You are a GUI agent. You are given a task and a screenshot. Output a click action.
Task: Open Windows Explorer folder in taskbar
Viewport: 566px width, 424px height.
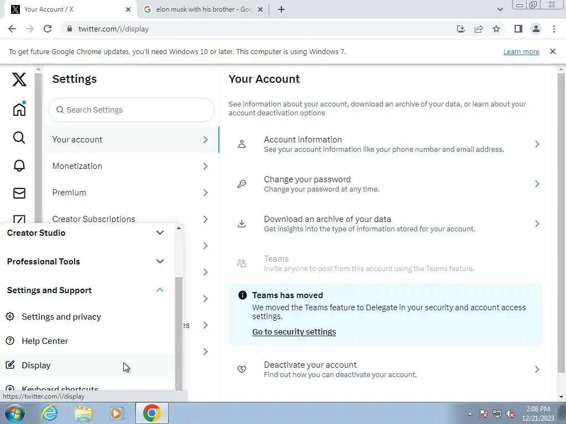pyautogui.click(x=83, y=413)
